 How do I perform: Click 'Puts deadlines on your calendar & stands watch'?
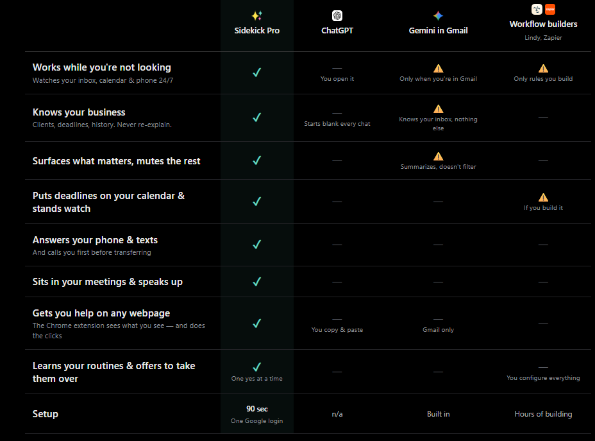(x=108, y=202)
